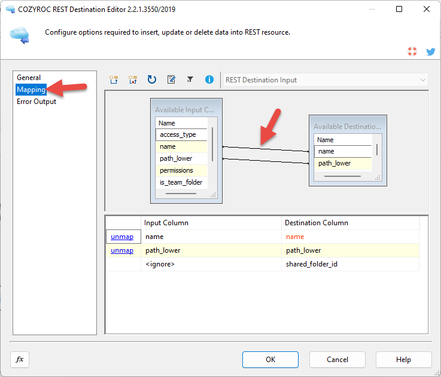Click the Help button
This screenshot has height=377, width=441.
coord(403,360)
